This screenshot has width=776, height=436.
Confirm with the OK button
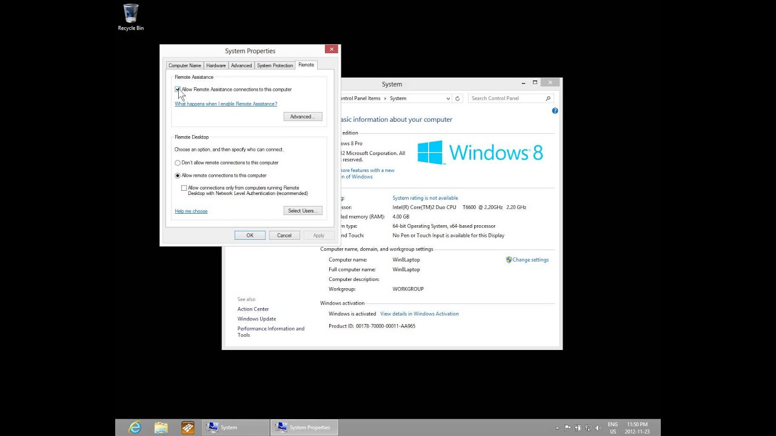pyautogui.click(x=250, y=236)
